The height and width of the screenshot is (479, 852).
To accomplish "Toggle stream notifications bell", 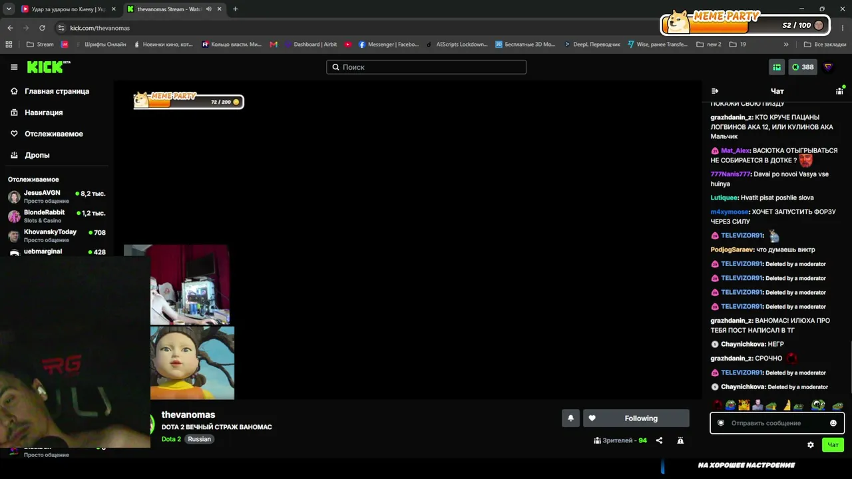I will 570,418.
